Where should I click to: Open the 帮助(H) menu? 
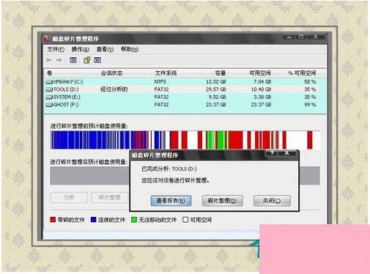coord(130,49)
